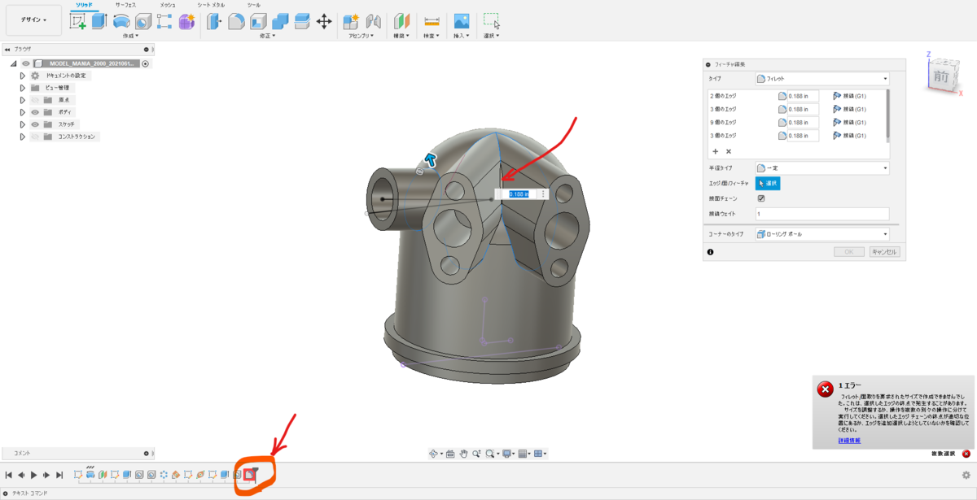Select the Revolve tool

click(x=120, y=22)
